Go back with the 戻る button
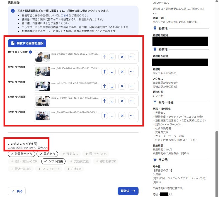 point(17,191)
